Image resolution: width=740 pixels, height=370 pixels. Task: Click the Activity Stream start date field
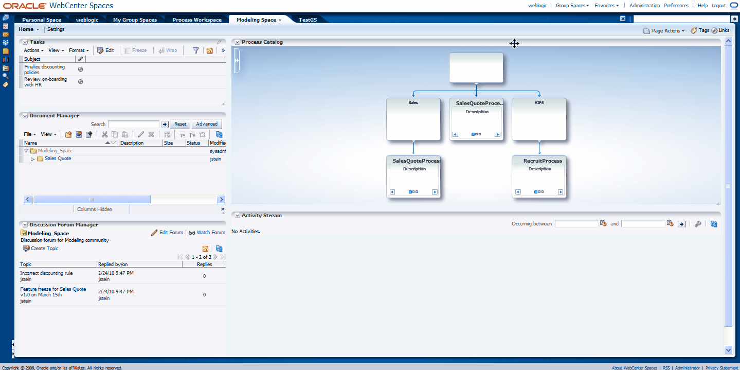pos(576,224)
